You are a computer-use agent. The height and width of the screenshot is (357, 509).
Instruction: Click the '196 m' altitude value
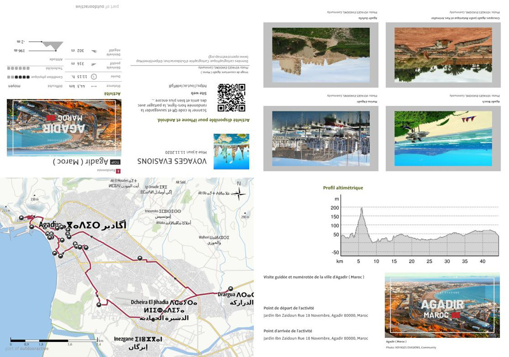pos(19,50)
